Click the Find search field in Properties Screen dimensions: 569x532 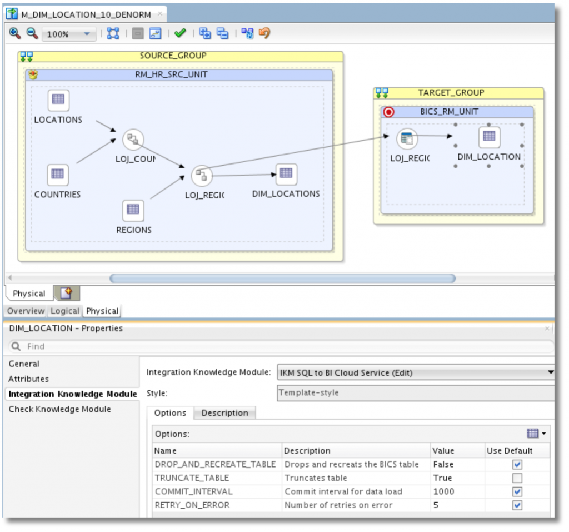281,346
